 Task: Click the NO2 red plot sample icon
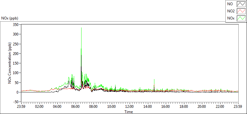241,11
